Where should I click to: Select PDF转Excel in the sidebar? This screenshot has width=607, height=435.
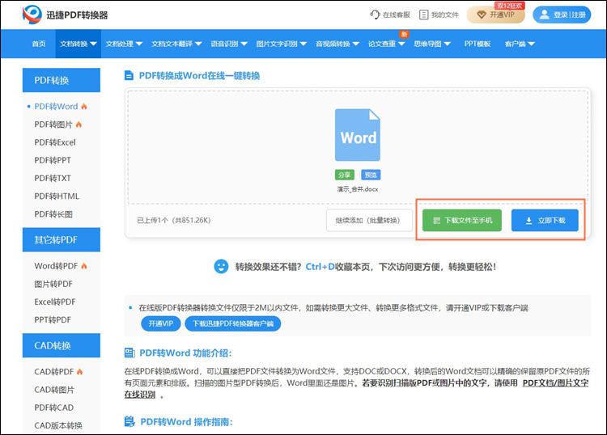55,142
